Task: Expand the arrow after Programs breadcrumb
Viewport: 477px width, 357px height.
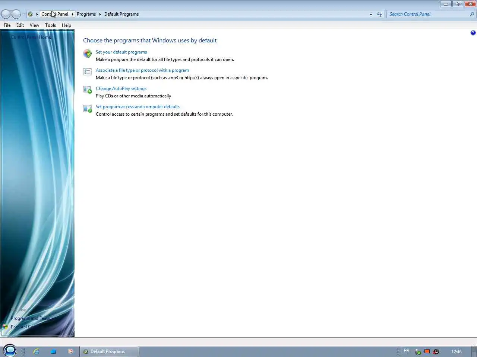Action: coord(100,14)
